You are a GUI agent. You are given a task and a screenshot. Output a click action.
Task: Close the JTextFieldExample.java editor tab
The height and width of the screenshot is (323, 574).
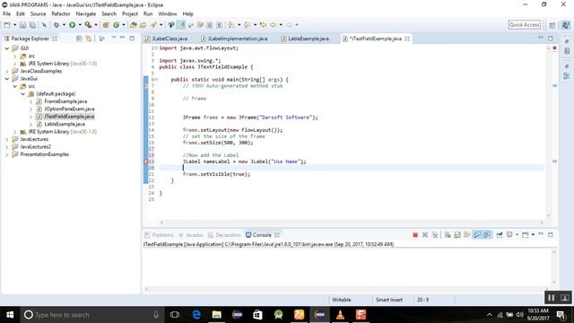[407, 39]
